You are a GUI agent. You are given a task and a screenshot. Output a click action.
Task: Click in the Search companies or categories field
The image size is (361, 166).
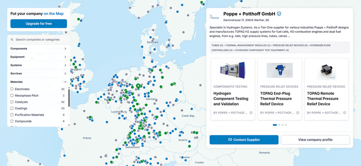point(39,40)
